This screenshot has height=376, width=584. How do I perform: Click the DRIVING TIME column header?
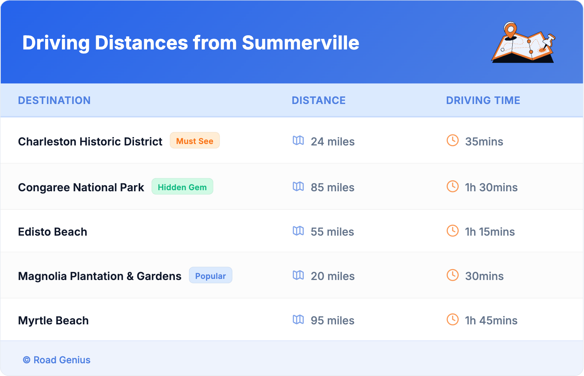483,100
